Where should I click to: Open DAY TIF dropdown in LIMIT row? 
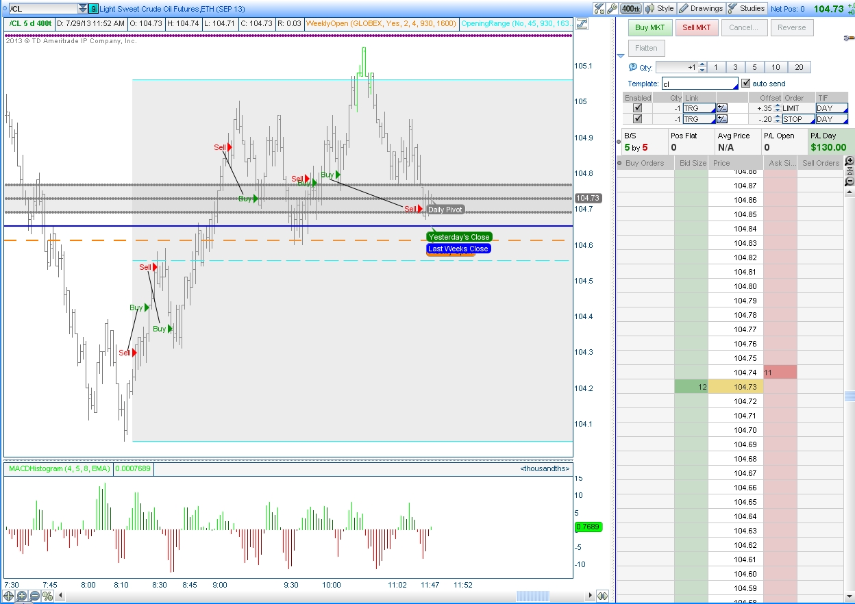832,108
